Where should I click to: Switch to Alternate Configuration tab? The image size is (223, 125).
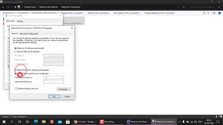coord(29,34)
